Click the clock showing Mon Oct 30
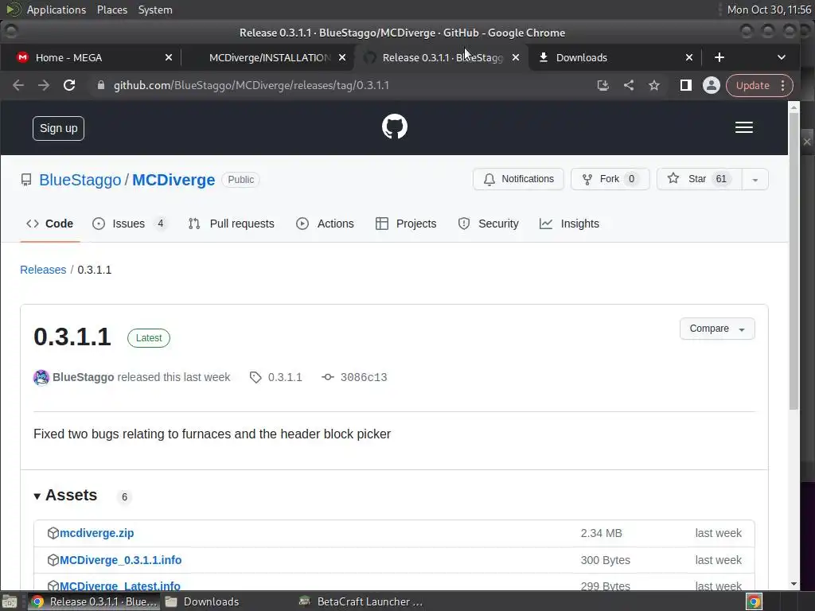The width and height of the screenshot is (815, 611). [x=769, y=10]
